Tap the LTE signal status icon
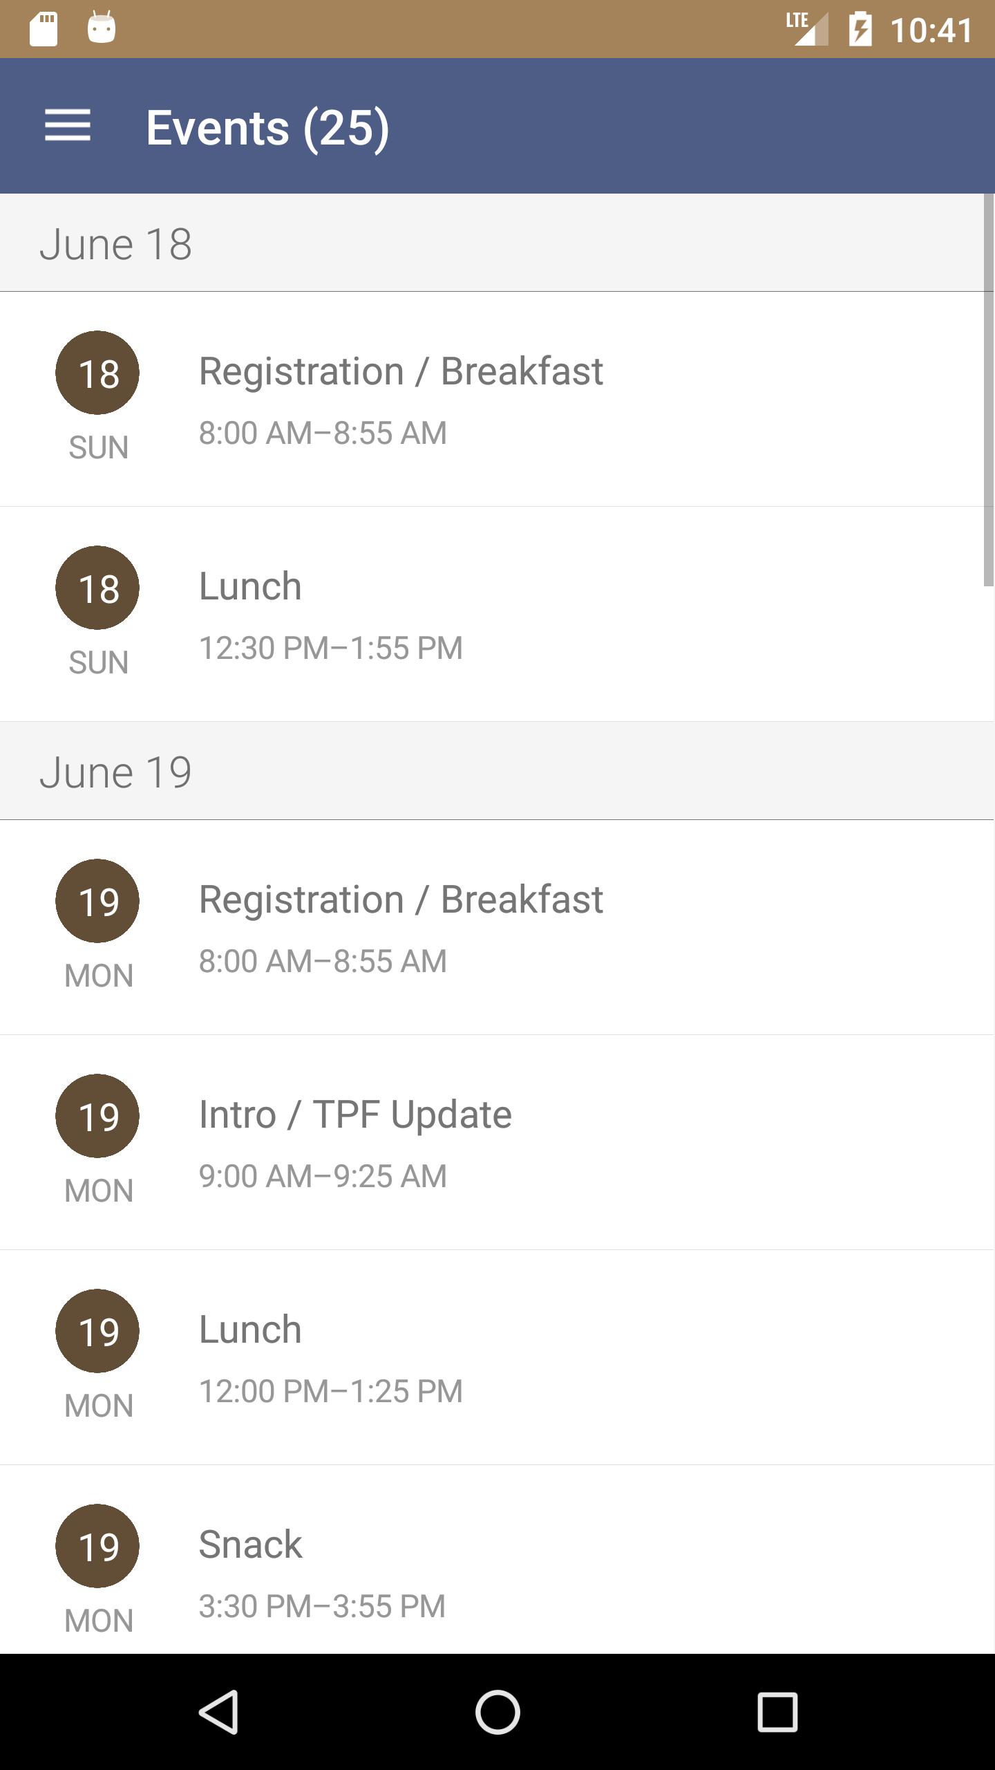Screen dimensions: 995x1770 click(806, 30)
